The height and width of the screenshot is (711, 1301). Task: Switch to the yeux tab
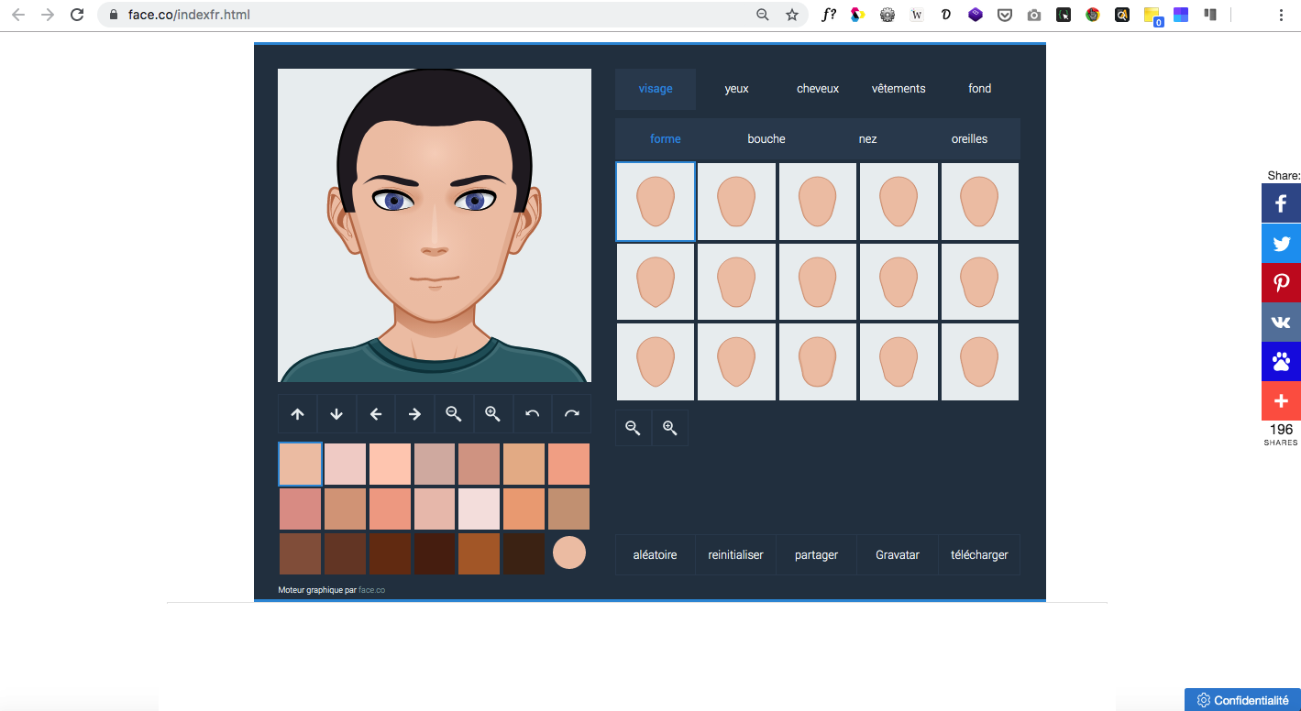[736, 89]
